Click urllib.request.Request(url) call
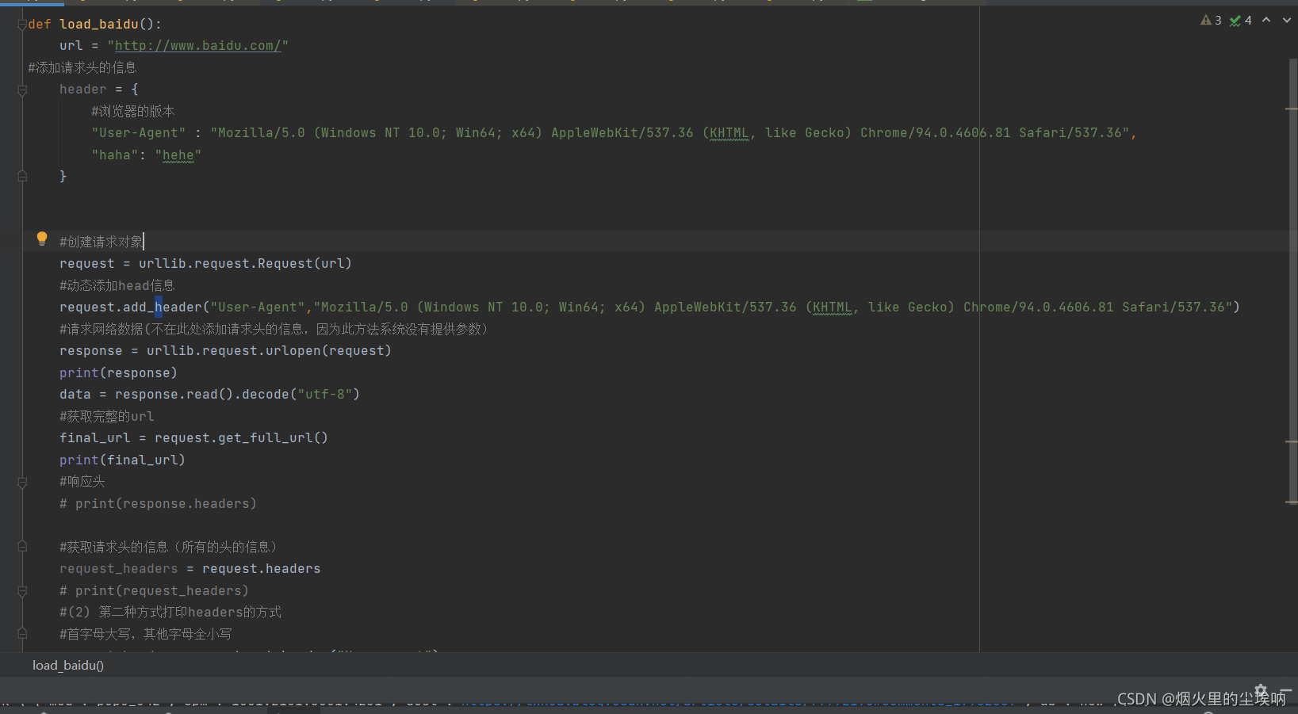The height and width of the screenshot is (714, 1298). point(245,264)
